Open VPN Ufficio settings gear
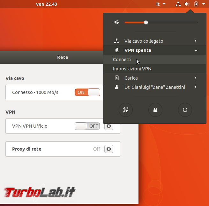The image size is (209, 206). pos(109,127)
